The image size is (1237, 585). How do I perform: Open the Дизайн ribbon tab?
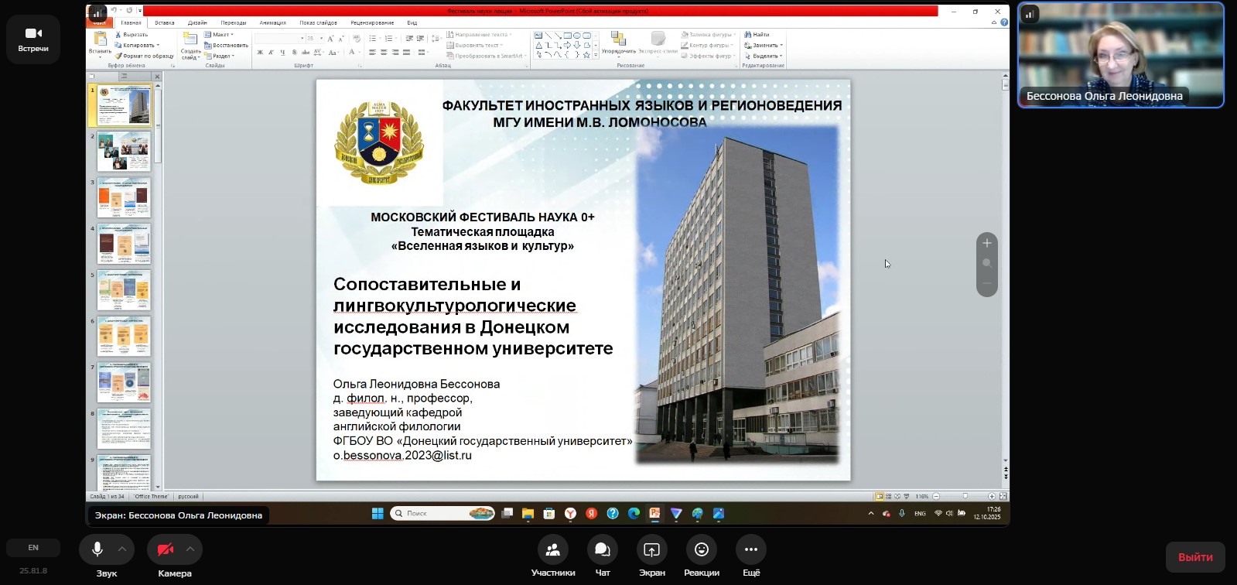(x=197, y=23)
